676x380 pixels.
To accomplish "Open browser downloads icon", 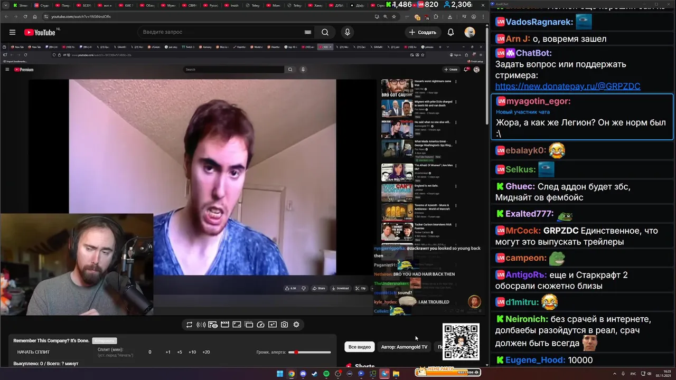I will click(x=449, y=16).
